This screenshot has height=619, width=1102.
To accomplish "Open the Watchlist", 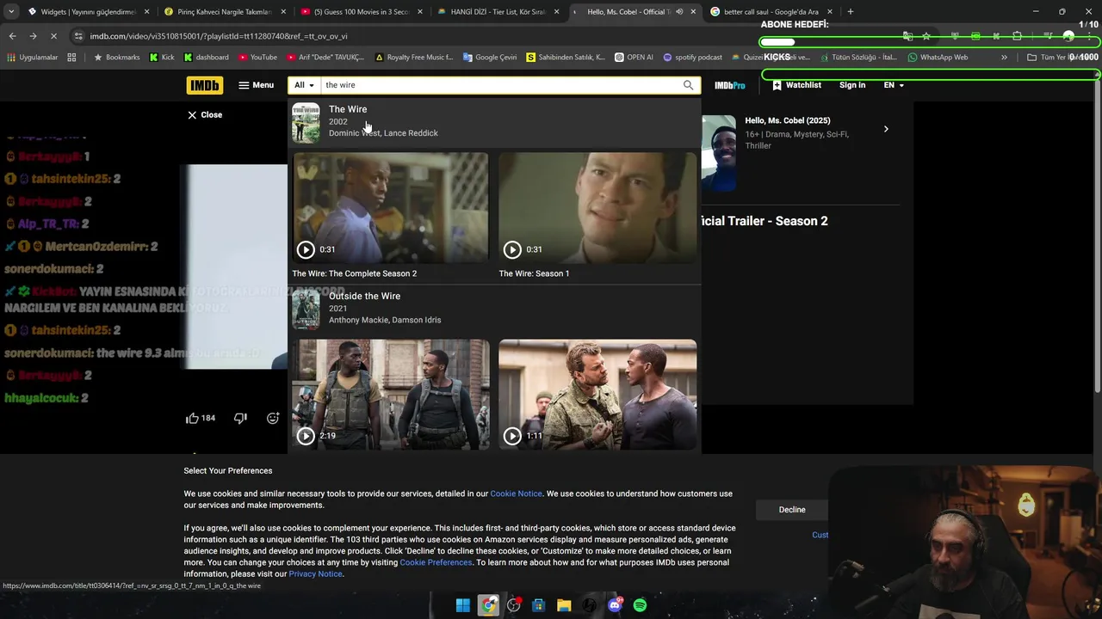I will tap(796, 85).
